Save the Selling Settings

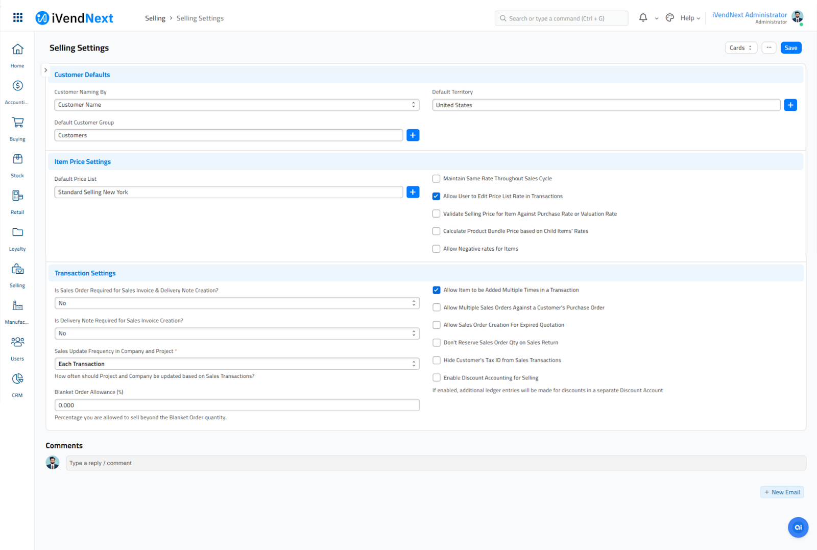point(790,48)
